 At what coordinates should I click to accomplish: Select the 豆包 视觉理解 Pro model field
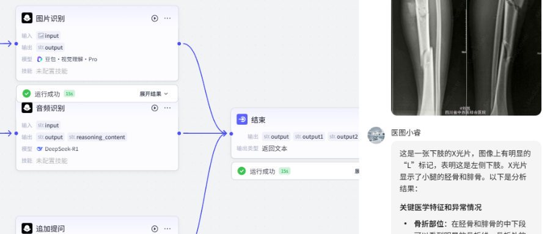click(67, 59)
